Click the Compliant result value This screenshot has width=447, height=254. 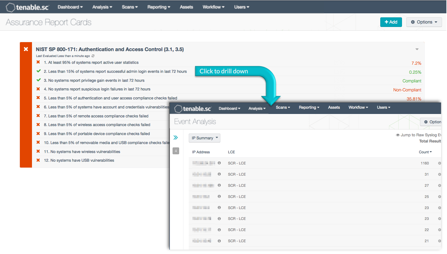(412, 81)
